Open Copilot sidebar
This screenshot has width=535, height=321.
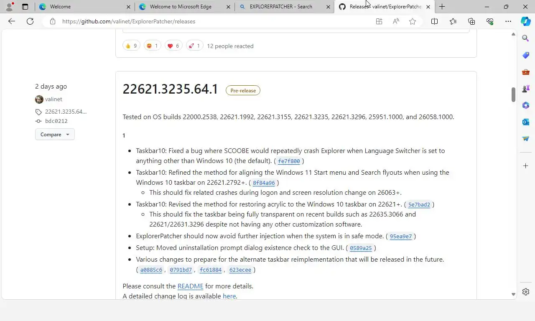[x=526, y=21]
